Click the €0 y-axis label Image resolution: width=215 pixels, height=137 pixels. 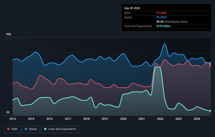pyautogui.click(x=8, y=112)
